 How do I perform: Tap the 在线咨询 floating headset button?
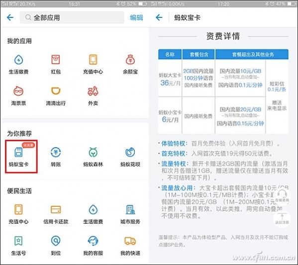point(282,196)
